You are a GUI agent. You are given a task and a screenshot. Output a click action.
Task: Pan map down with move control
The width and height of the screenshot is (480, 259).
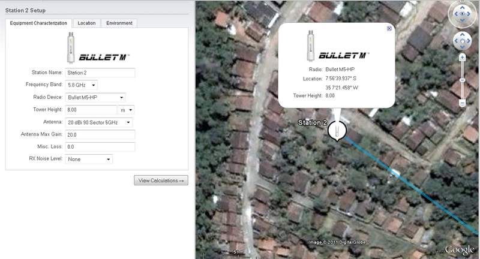(462, 47)
